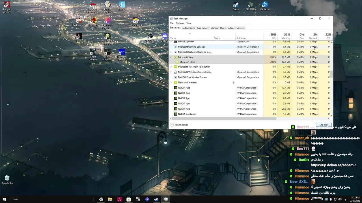Screen dimensions: 362x203
Task: Open the Windows Start menu
Action: (x=4, y=199)
